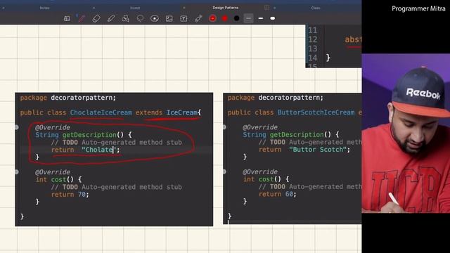
Task: Close the Invest tab
Action: 94,8
